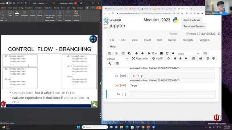Cut selected cell with the scissors icon

(117, 53)
